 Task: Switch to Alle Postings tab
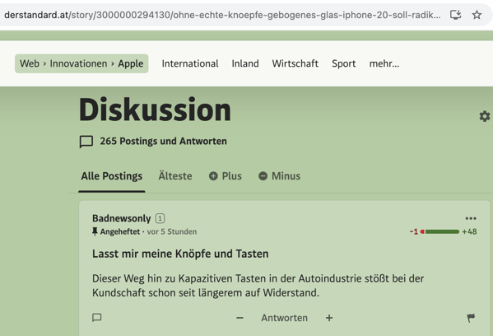pos(112,176)
